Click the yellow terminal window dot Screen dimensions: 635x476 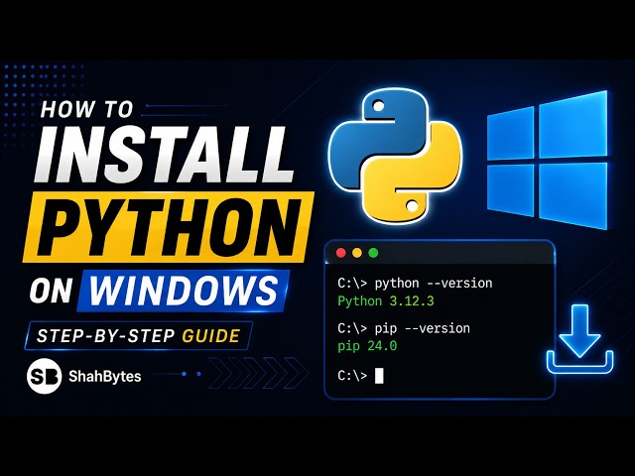357,253
